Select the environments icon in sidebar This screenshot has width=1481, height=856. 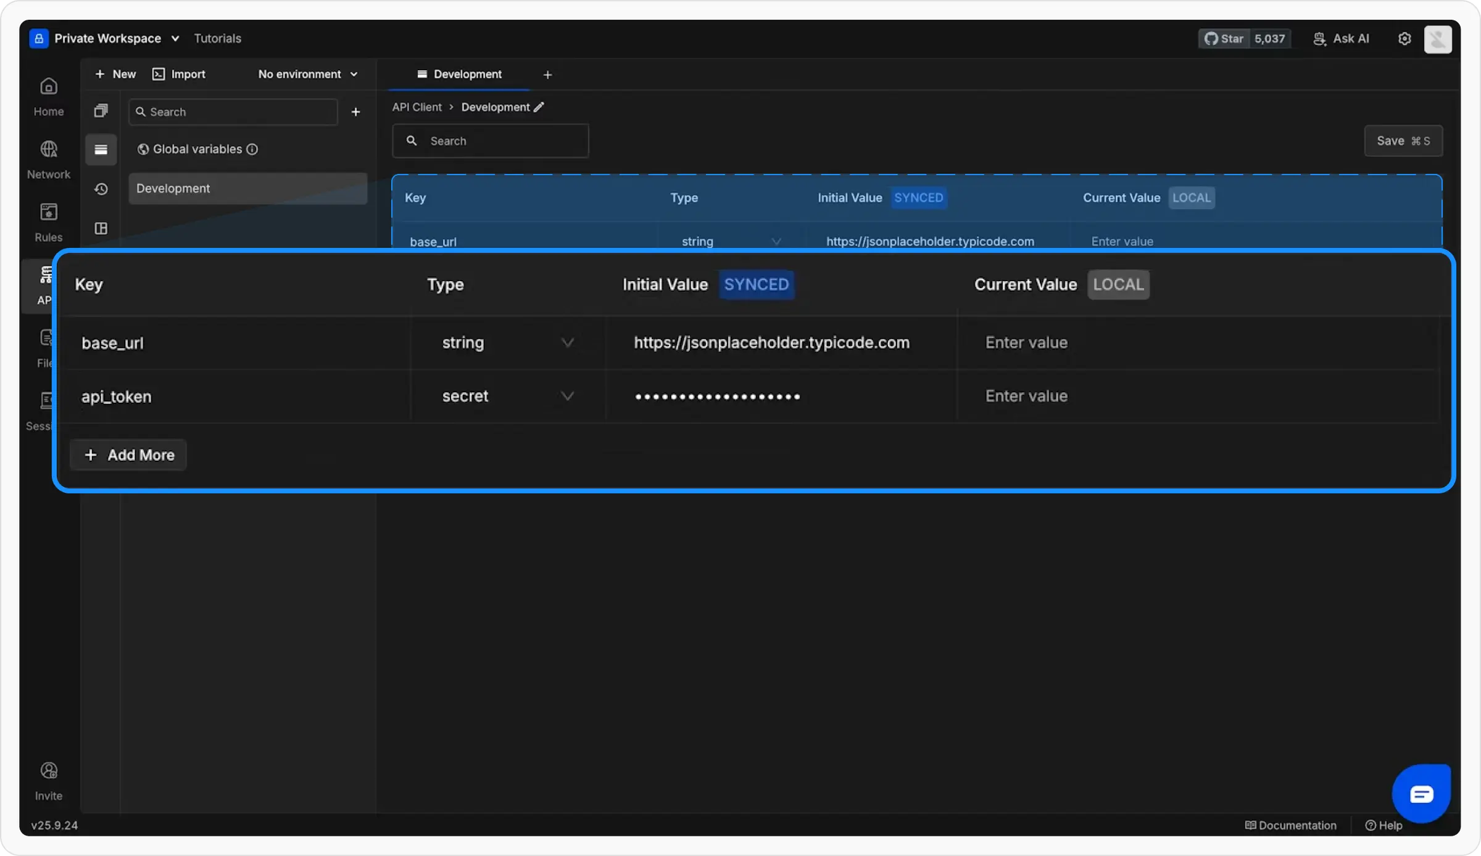pyautogui.click(x=101, y=149)
